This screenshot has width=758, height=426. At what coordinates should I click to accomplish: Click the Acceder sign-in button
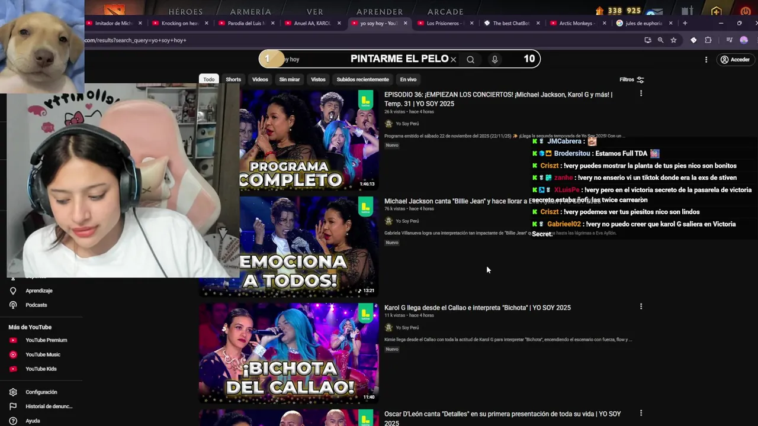tap(734, 60)
